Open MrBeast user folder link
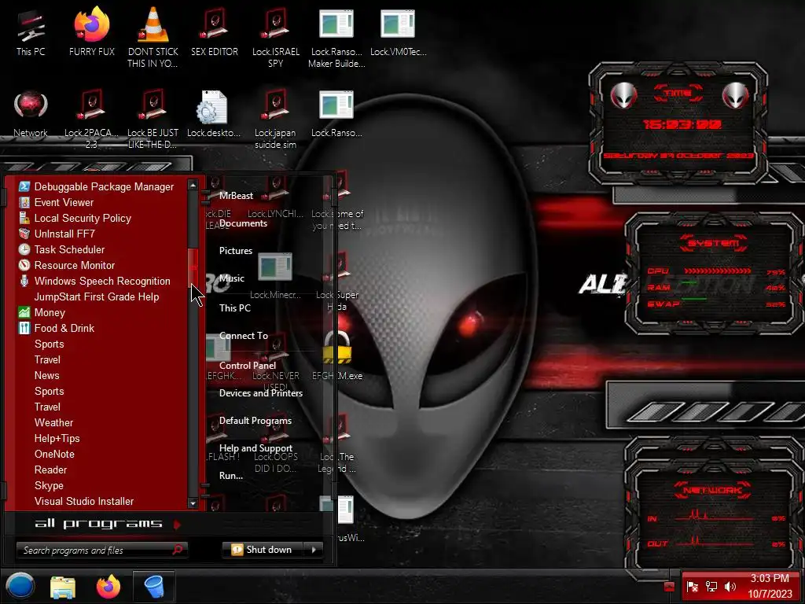805x604 pixels. click(x=236, y=196)
